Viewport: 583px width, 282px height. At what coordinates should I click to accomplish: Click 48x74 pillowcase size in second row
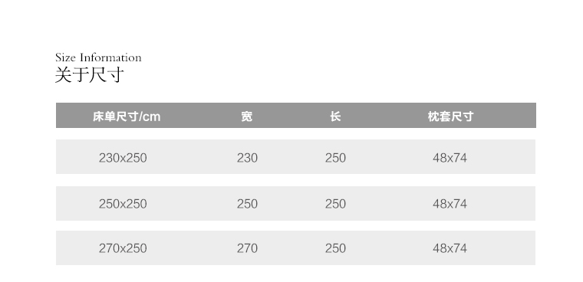pyautogui.click(x=450, y=204)
